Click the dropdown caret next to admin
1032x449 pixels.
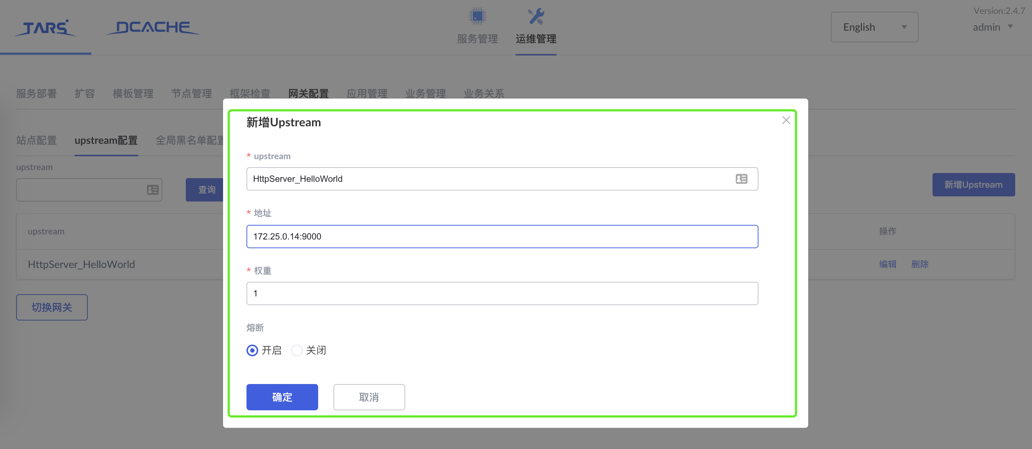point(1011,27)
